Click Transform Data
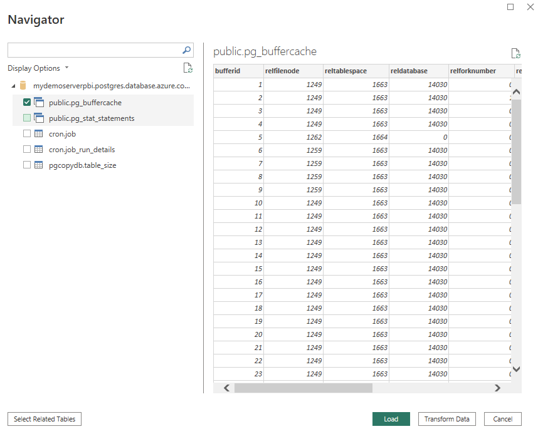This screenshot has height=429, width=538. (446, 418)
